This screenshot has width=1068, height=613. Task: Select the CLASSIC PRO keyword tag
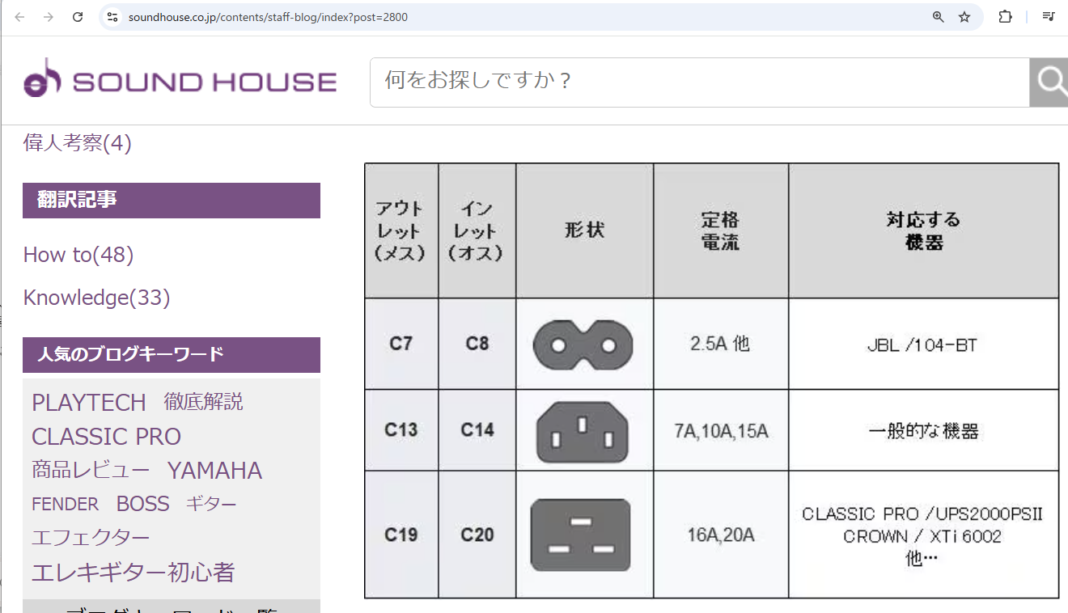click(106, 437)
